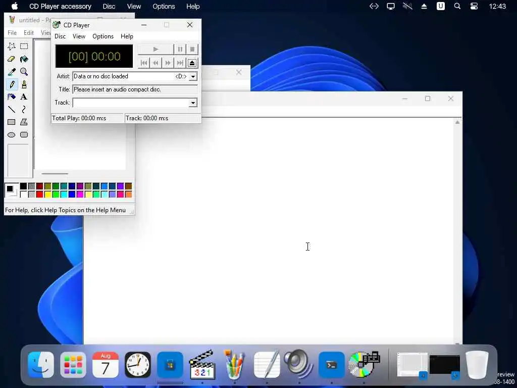The image size is (517, 388).
Task: Eject the disc in CD Player
Action: coord(192,63)
